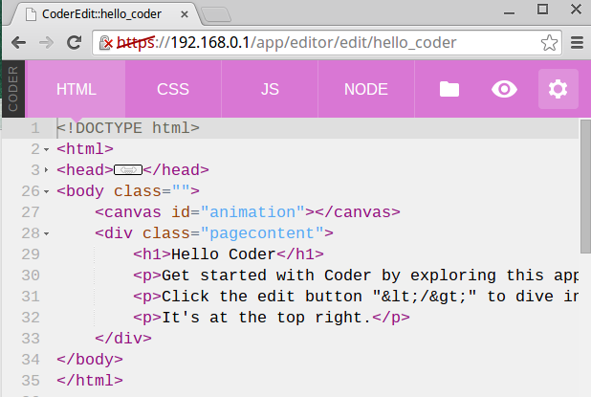The height and width of the screenshot is (397, 591).
Task: Click the '</canvas>' closing tag on line 27
Action: [358, 212]
